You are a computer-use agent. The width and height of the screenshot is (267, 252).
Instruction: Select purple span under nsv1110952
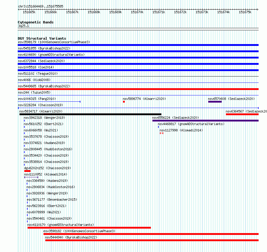(x=31, y=177)
